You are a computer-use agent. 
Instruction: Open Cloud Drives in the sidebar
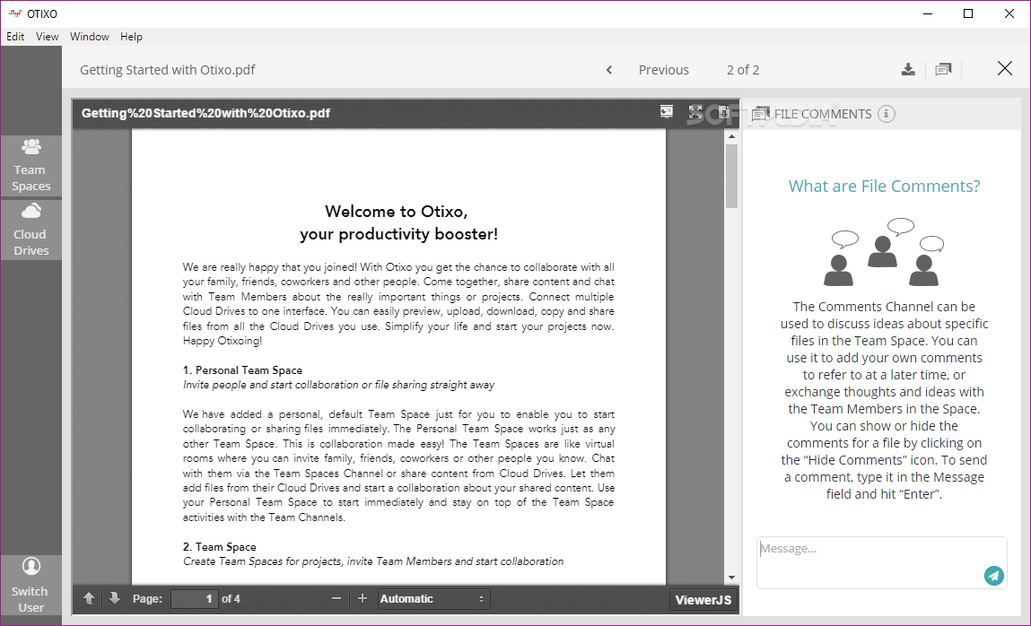(31, 230)
